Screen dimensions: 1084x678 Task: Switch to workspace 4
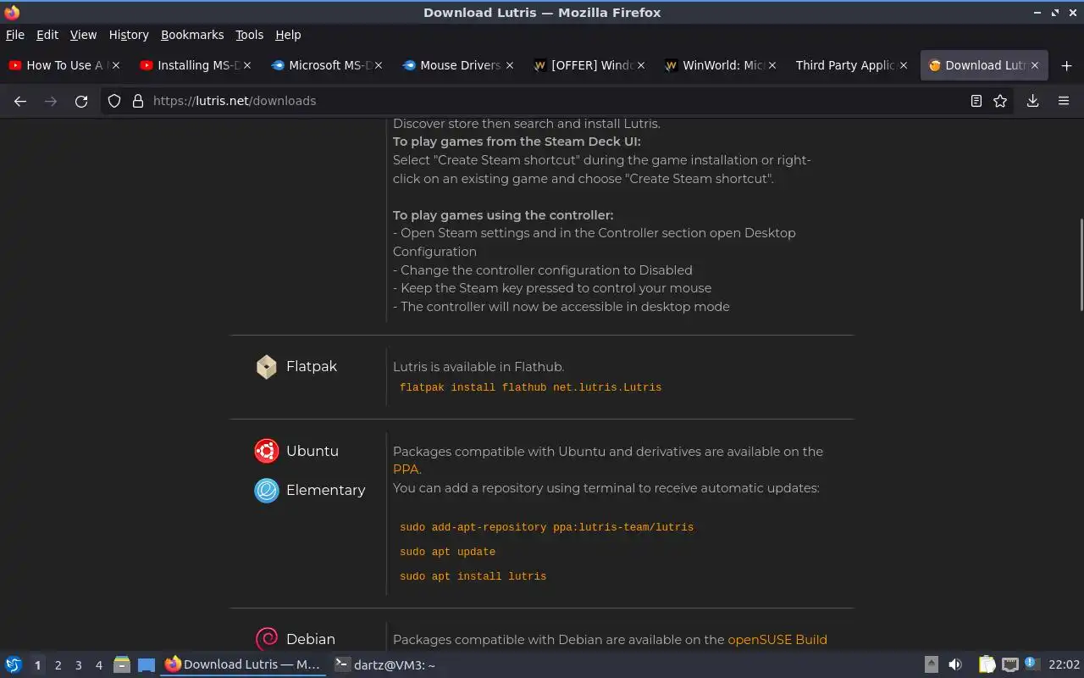click(98, 665)
